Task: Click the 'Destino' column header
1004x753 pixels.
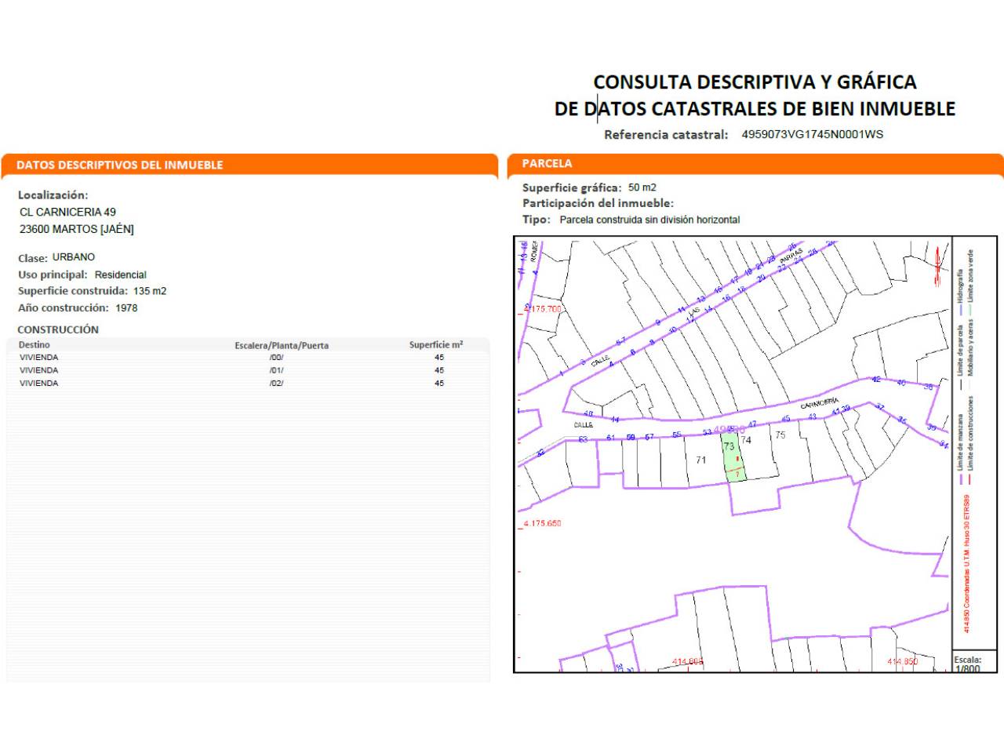Action: tap(35, 345)
